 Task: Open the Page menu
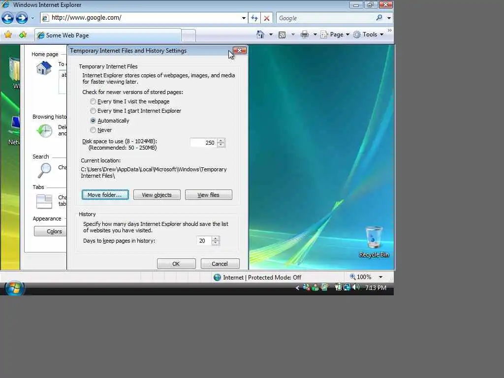pyautogui.click(x=335, y=34)
